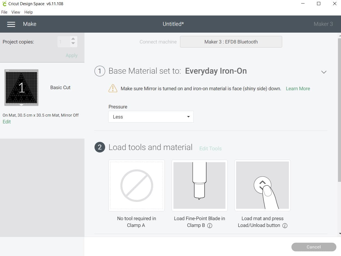Image resolution: width=341 pixels, height=256 pixels.
Task: Click the Make heading text
Action: pyautogui.click(x=30, y=24)
